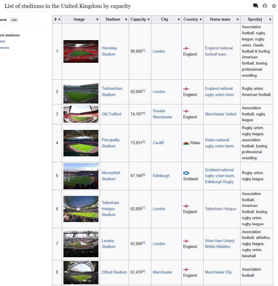Open Murrayfield Stadium thumbnail image
The width and height of the screenshot is (278, 286).
pos(81,176)
